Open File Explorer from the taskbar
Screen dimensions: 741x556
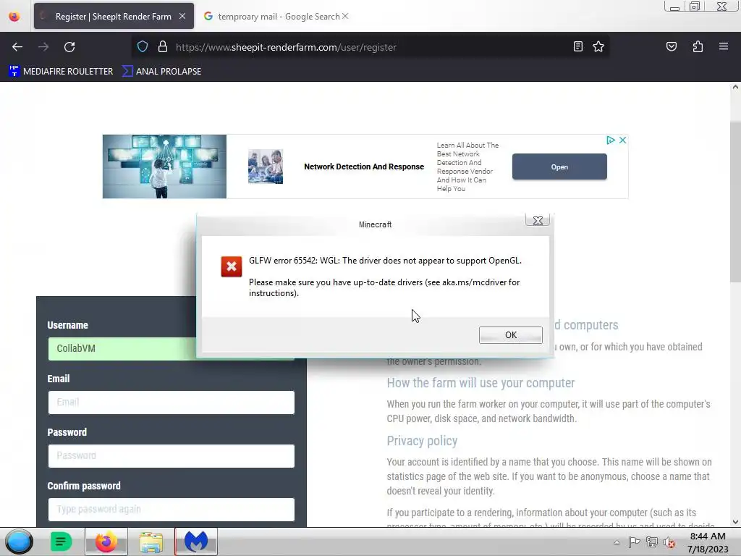click(151, 542)
